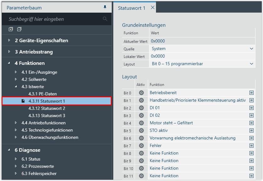263x181 pixels.
Task: Collapse all tree nodes with minus icon
Action: [x=19, y=29]
